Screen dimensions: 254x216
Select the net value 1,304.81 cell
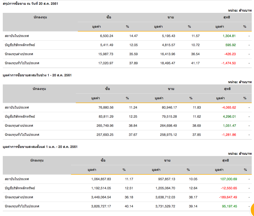point(229,36)
